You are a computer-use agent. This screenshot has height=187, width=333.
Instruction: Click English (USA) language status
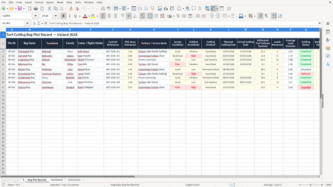pos(192,185)
